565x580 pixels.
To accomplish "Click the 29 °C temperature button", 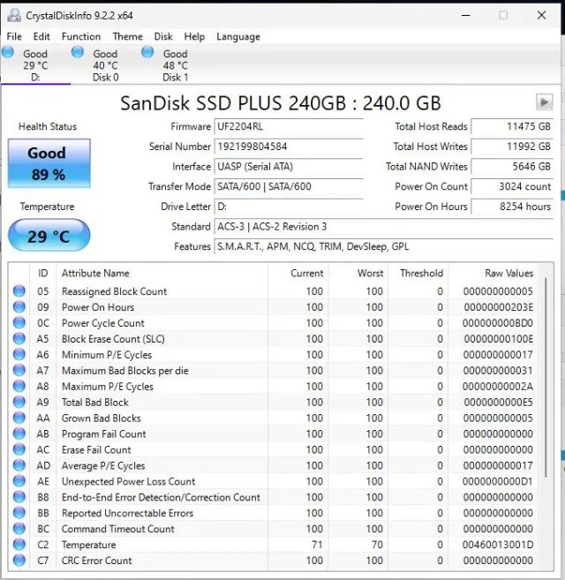I will click(49, 236).
